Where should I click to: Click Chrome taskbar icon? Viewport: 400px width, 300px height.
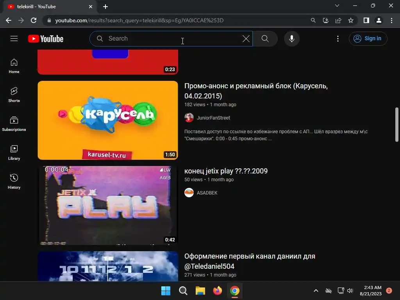click(x=235, y=291)
